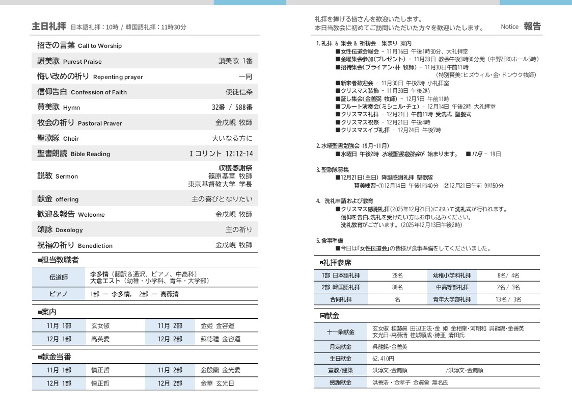Click the black bullet before クリスマス祝祭
This screenshot has width=572, height=405.
coord(338,122)
